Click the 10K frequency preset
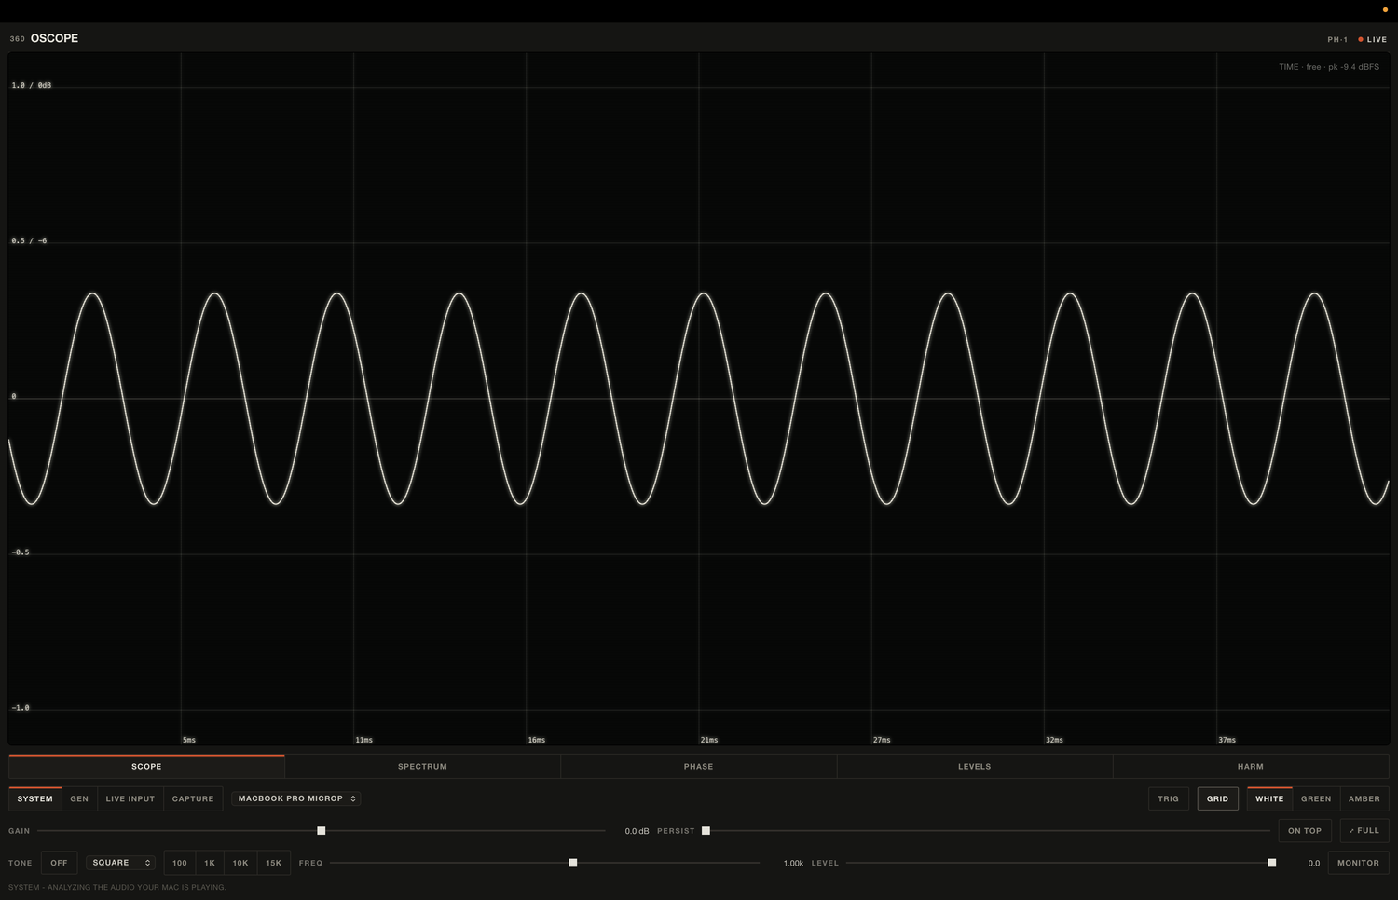Screen dimensions: 1398x900 coord(240,863)
